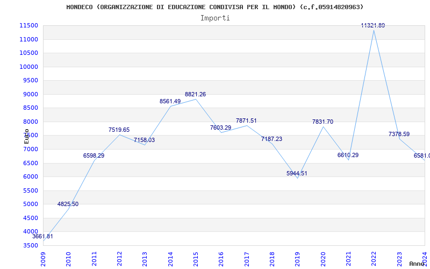The width and height of the screenshot is (430, 269).
Task: Click the Importi subtitle
Action: [215, 18]
